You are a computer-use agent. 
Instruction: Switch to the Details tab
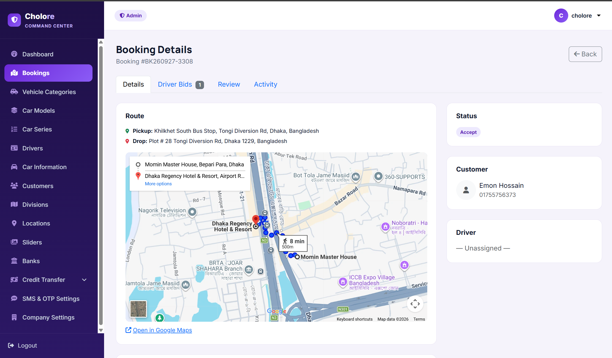(134, 84)
